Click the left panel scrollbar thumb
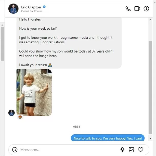 tap(2, 44)
